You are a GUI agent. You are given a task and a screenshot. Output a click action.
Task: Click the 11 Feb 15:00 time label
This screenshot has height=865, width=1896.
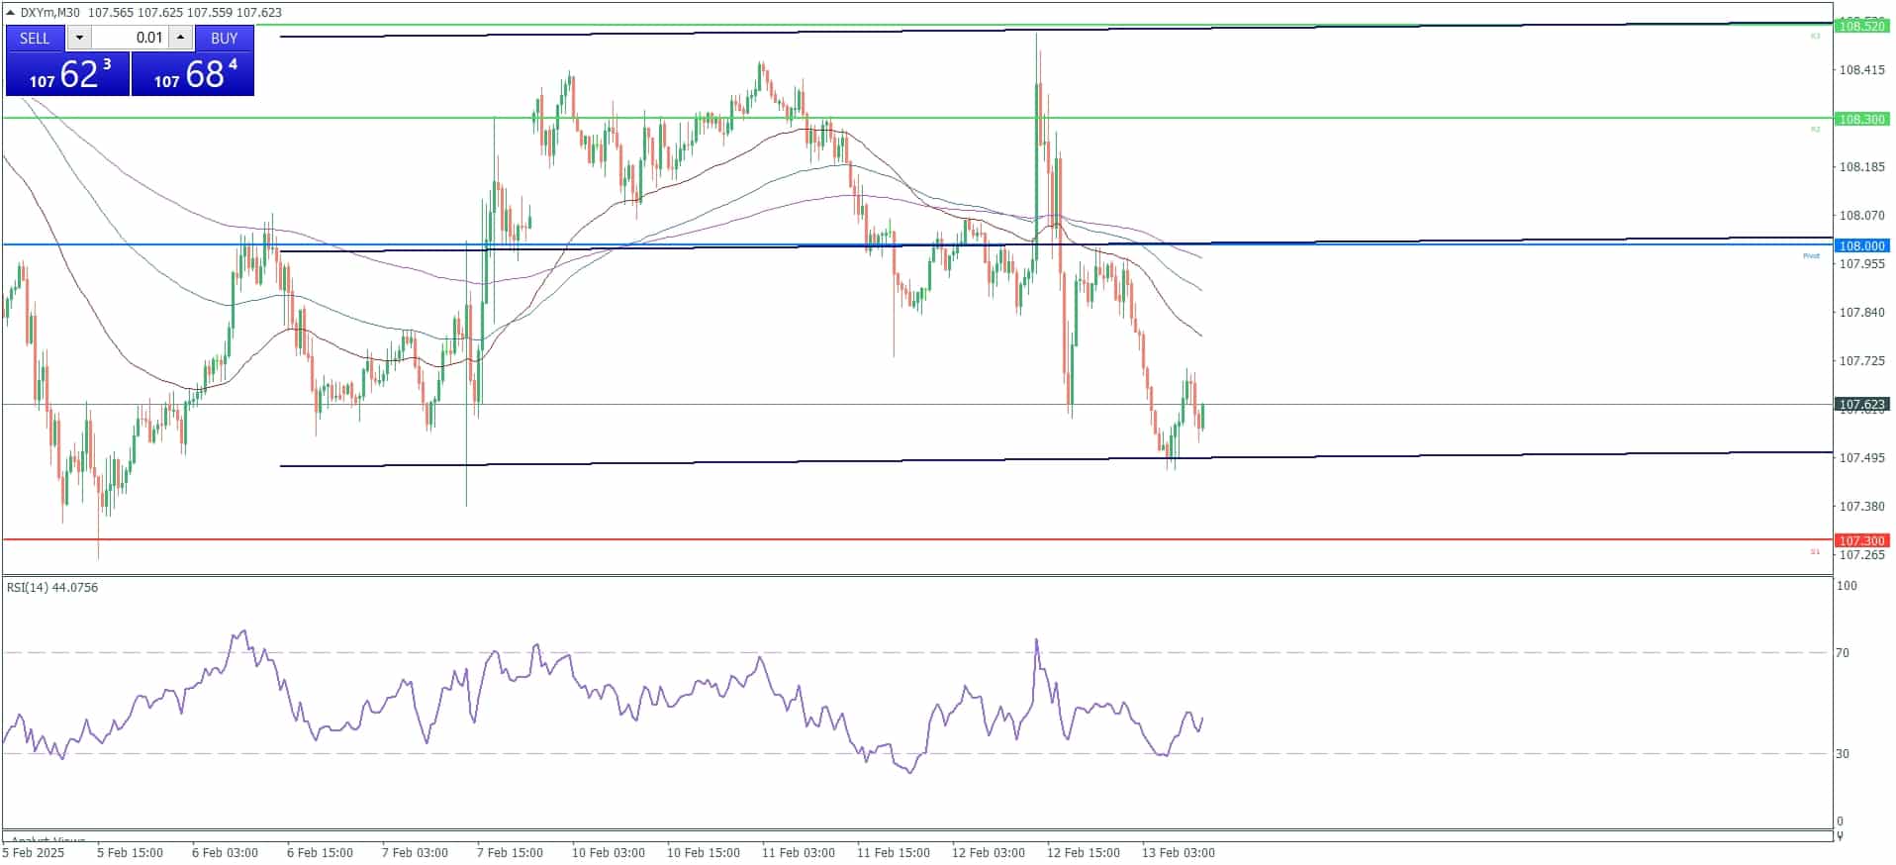click(894, 852)
